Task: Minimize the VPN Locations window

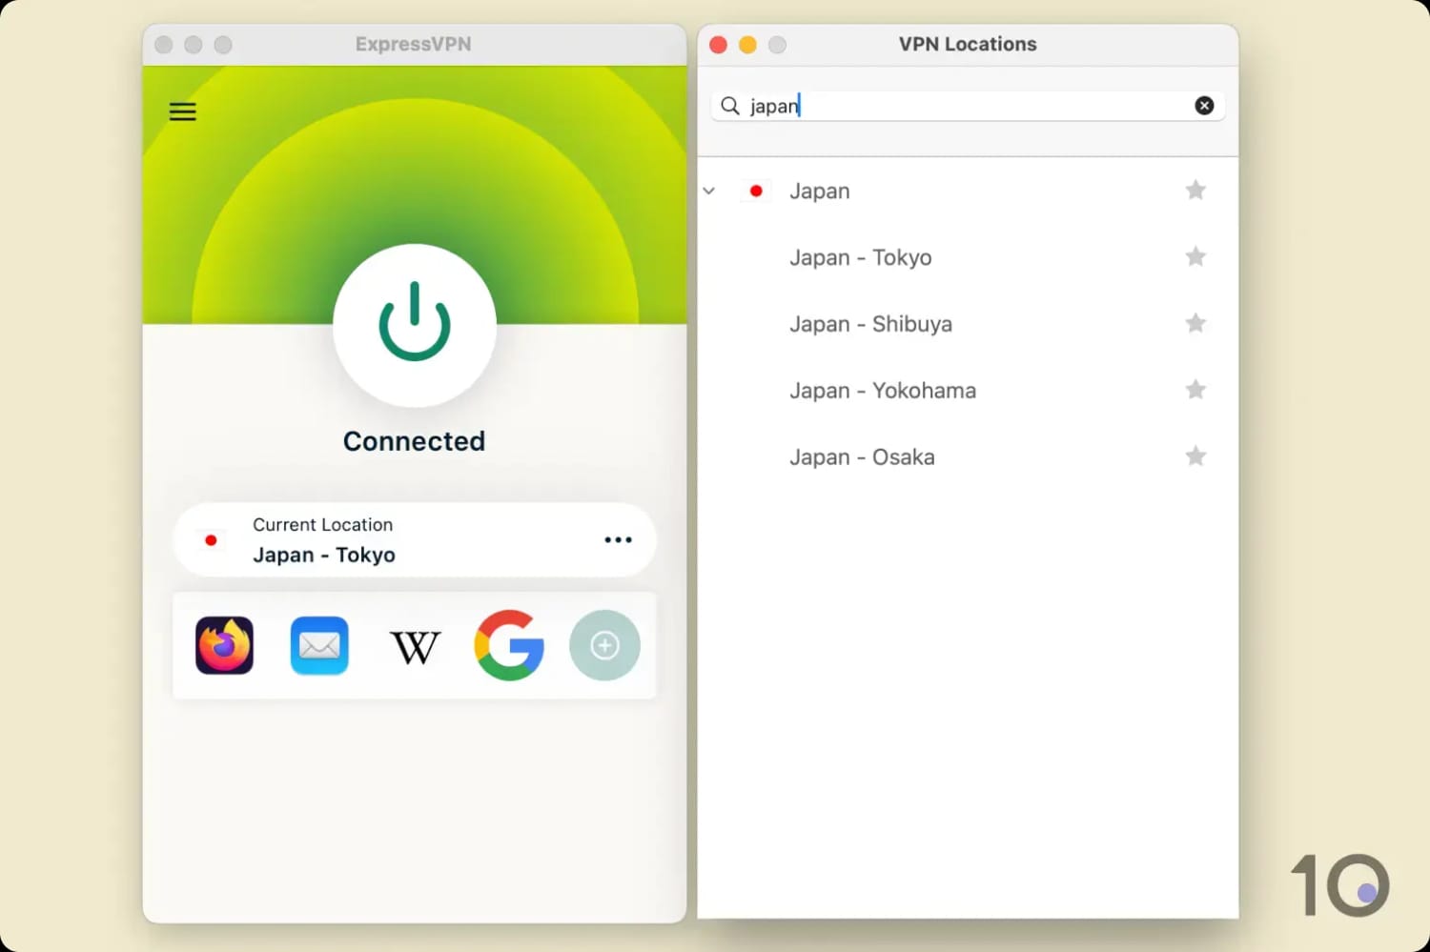Action: (x=748, y=45)
